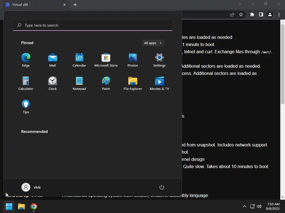Open Edge from pinned apps
Screen dimensions: 285x213
[x=26, y=60]
